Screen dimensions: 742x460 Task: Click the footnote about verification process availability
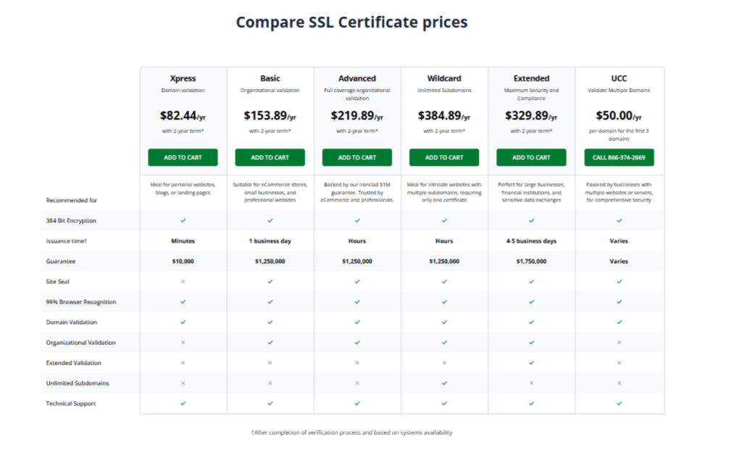pyautogui.click(x=351, y=432)
